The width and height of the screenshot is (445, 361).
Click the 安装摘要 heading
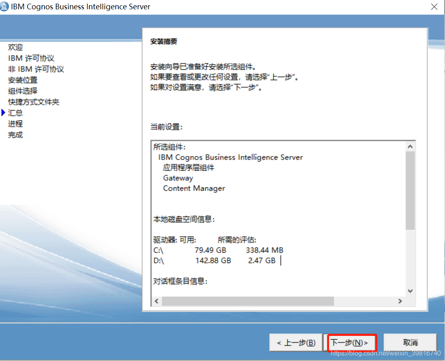[164, 41]
